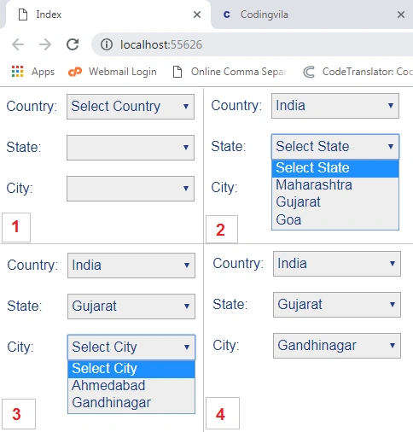Go forward using the browser forward arrow
The width and height of the screenshot is (413, 432).
click(x=45, y=44)
